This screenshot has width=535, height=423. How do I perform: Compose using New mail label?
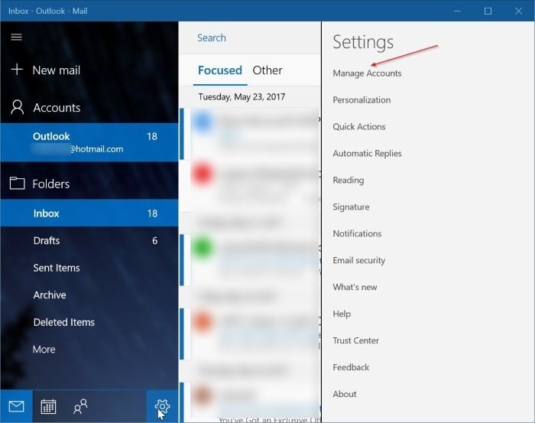[57, 70]
